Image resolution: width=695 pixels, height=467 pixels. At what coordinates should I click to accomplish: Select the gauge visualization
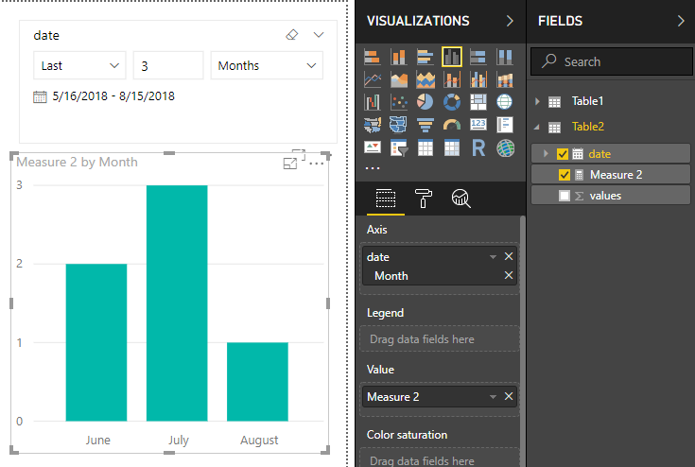452,125
